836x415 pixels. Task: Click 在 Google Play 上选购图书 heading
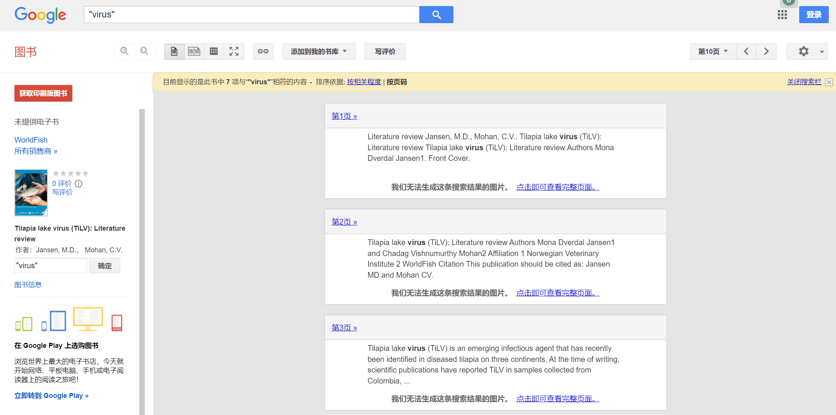pos(56,346)
